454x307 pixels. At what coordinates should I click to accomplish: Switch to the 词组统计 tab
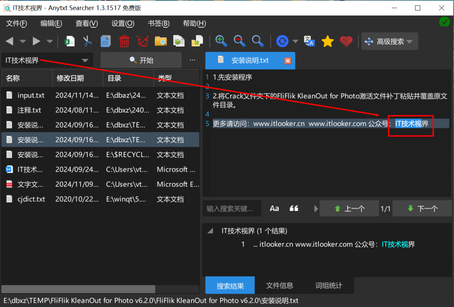(x=328, y=285)
